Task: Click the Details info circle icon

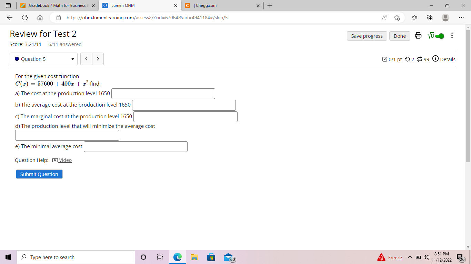Action: pyautogui.click(x=435, y=59)
